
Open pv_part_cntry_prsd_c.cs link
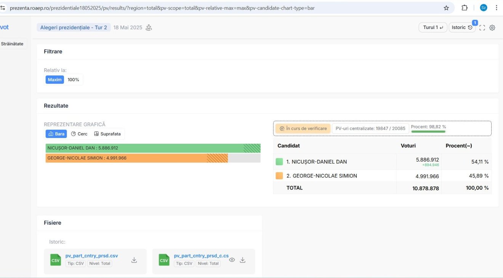tap(201, 256)
